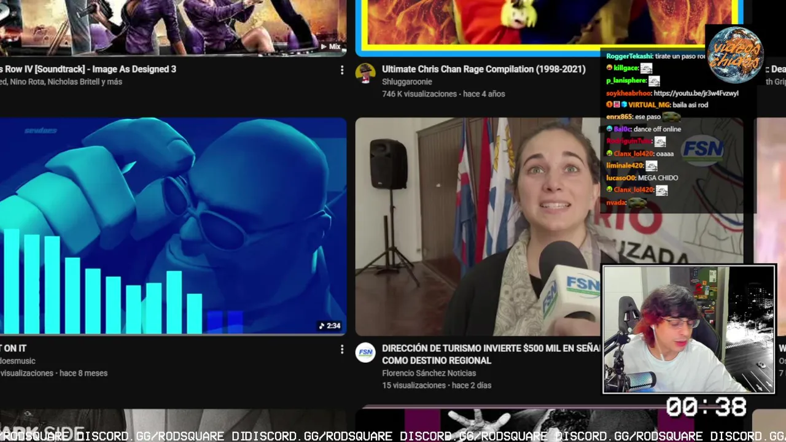Viewport: 786px width, 442px height.
Task: Open Shluggaroonie channel name
Action: coord(407,82)
